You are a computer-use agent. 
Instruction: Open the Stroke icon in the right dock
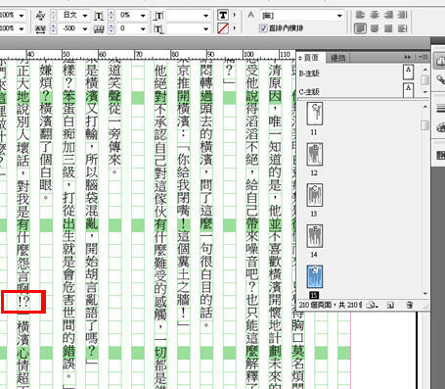[x=440, y=108]
